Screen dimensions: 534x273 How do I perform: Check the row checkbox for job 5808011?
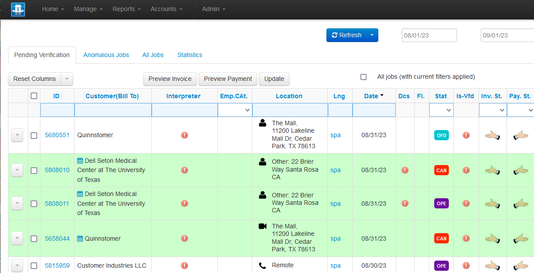[x=34, y=203]
